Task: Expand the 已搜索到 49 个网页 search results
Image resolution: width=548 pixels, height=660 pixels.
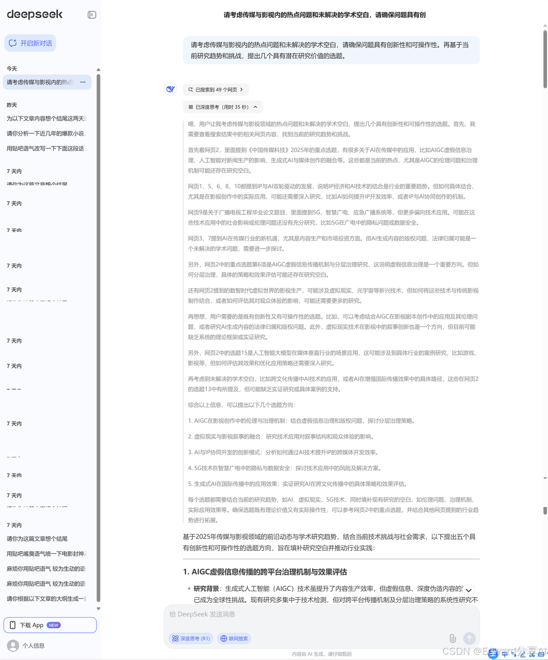Action: [x=216, y=90]
